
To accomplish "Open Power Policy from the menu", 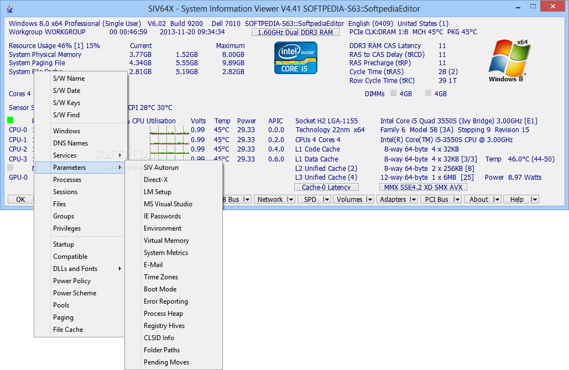I will click(81, 280).
